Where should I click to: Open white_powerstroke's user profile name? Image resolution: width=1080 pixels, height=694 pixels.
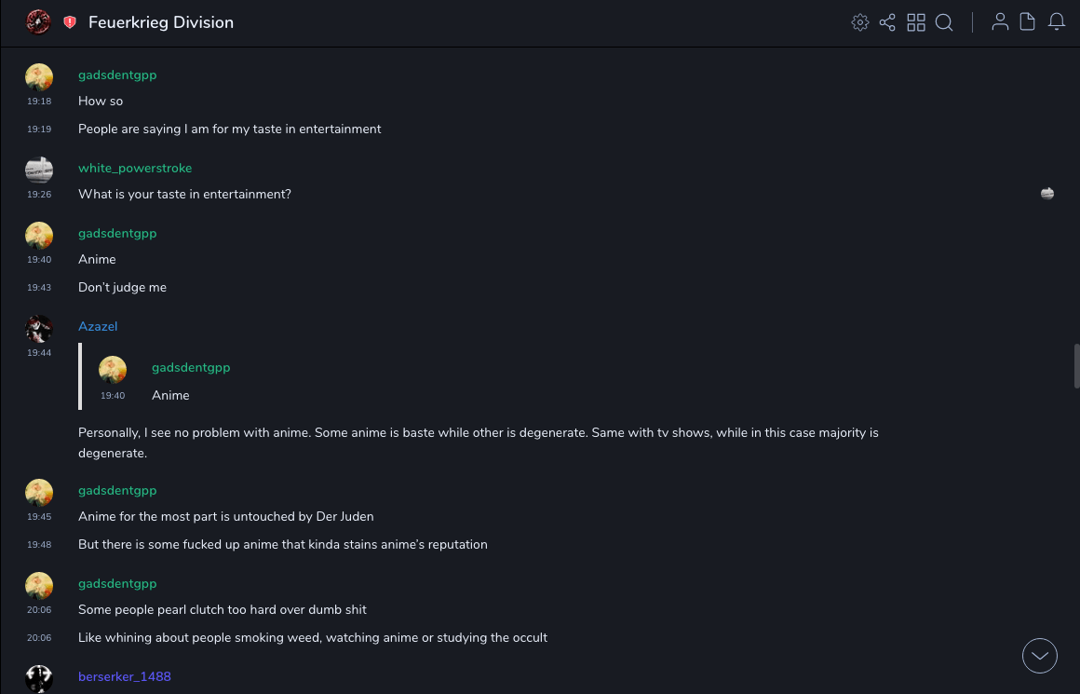click(135, 168)
